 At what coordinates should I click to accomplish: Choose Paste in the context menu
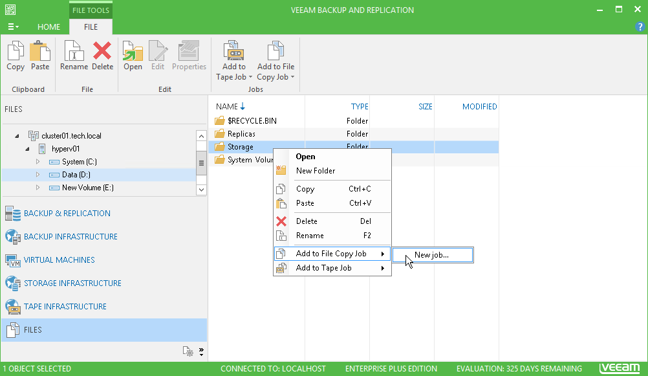[x=332, y=203]
